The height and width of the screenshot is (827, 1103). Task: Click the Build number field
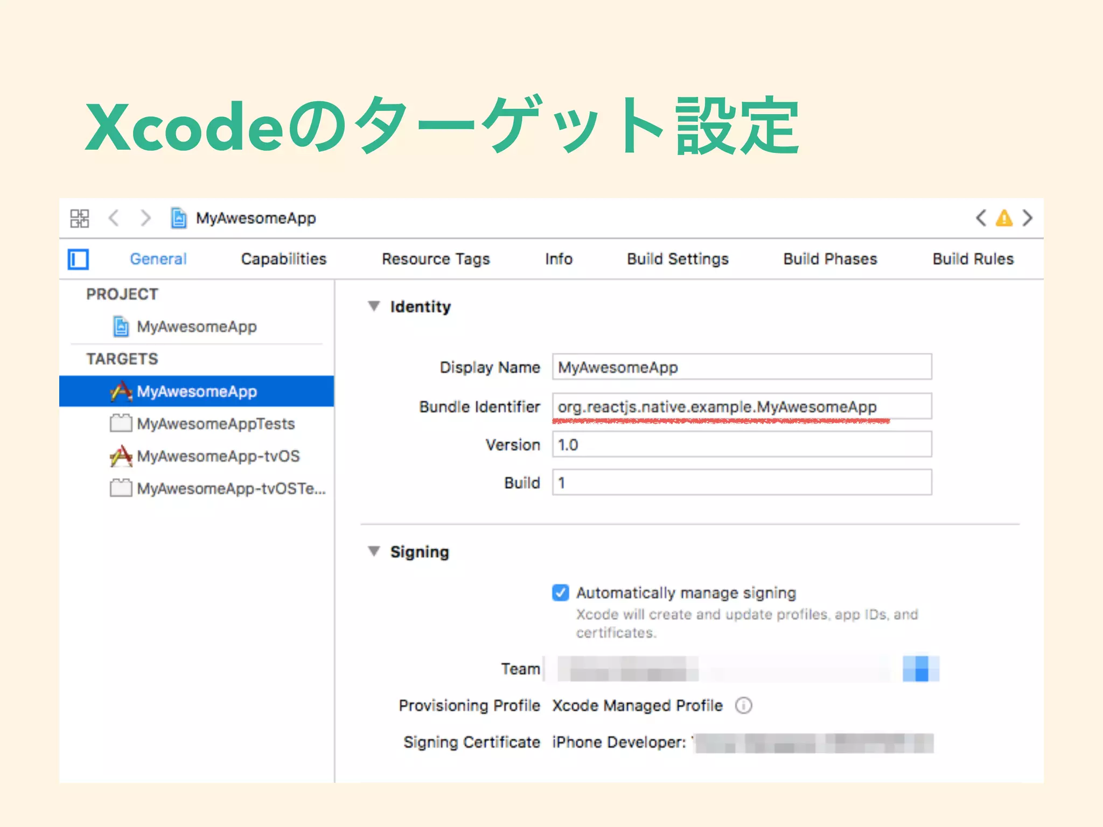[742, 482]
